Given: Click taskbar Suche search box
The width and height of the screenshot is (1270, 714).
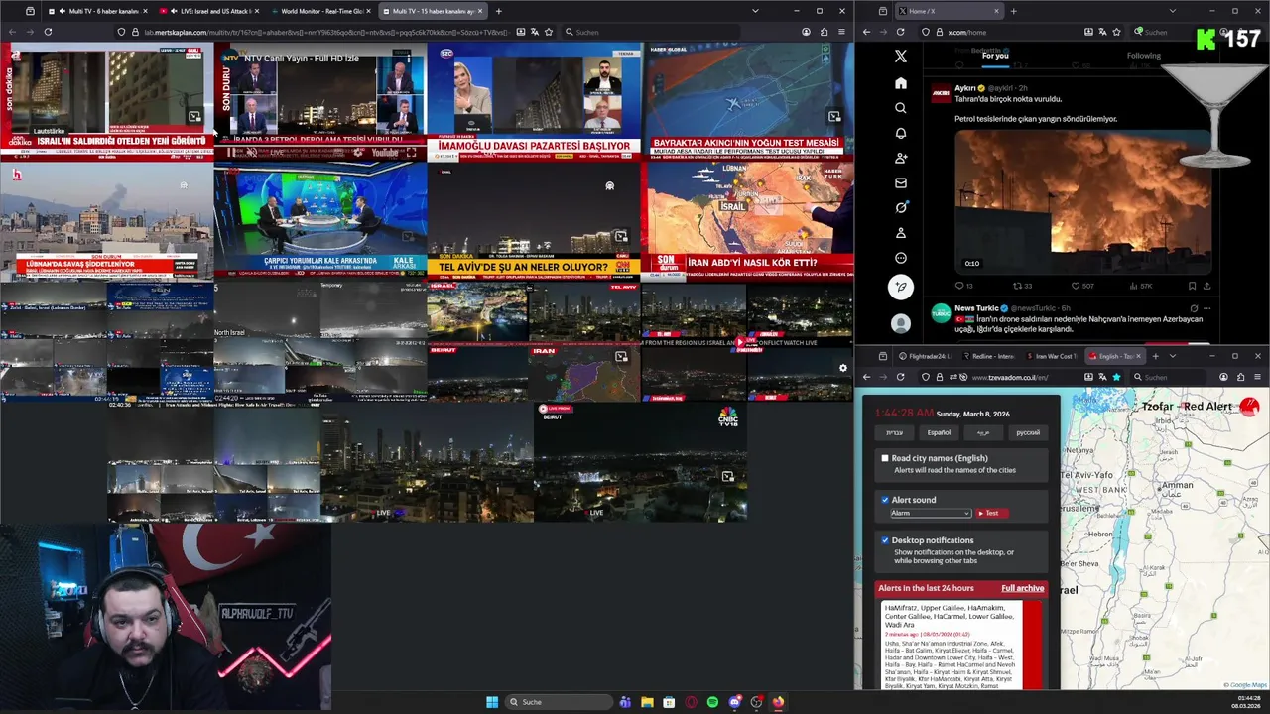Looking at the screenshot, I should tap(559, 702).
